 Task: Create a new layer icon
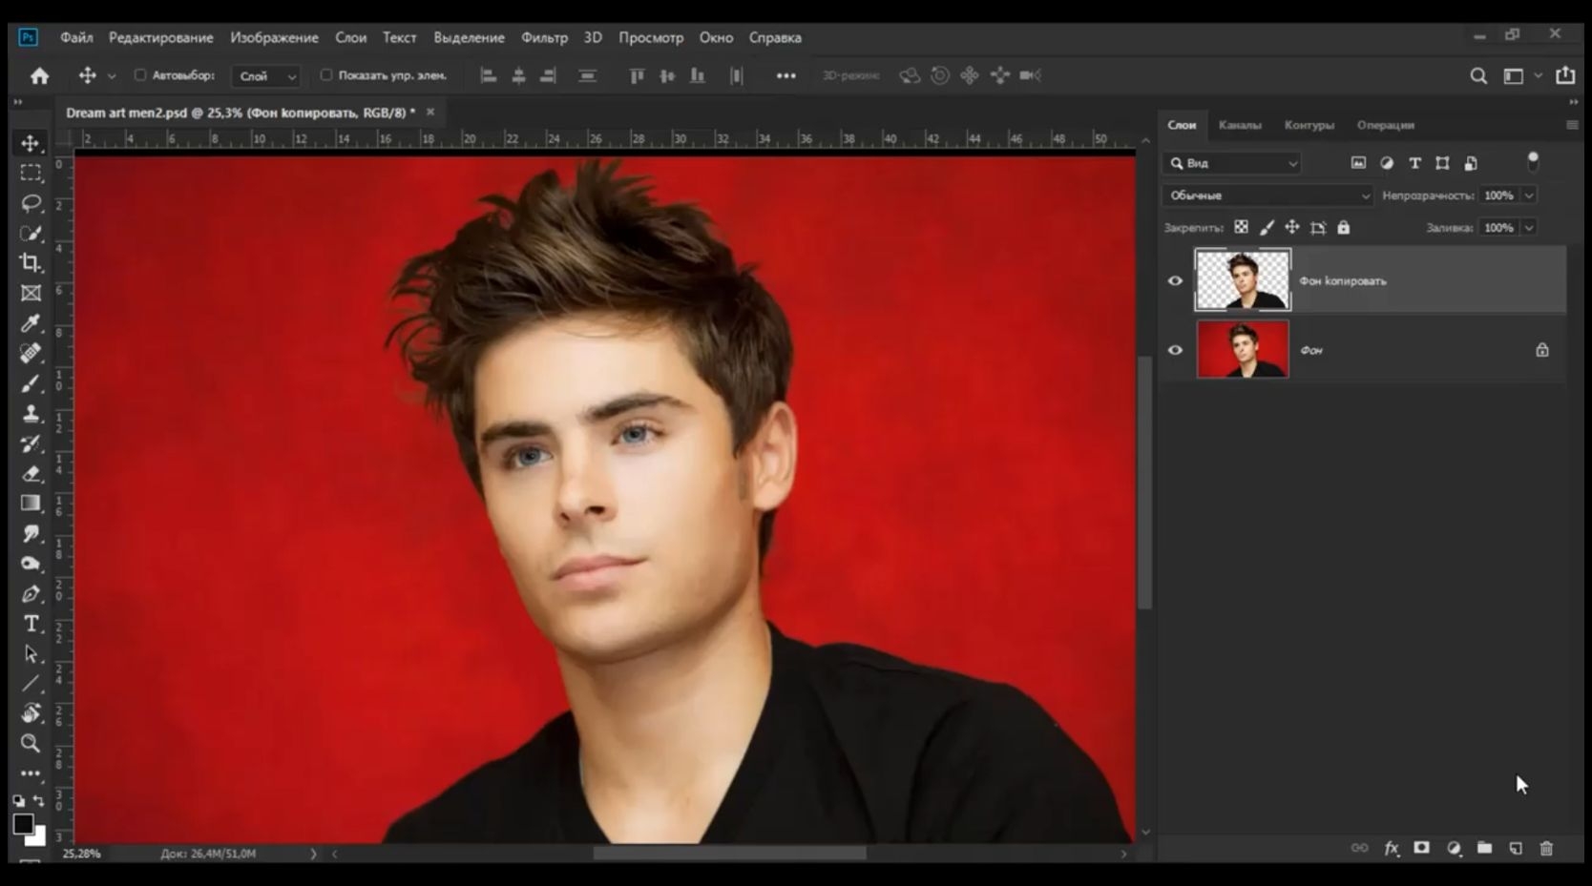point(1516,848)
